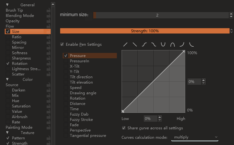The image size is (234, 145).
Task: Uncheck Share curve across all settings
Action: coord(124,128)
